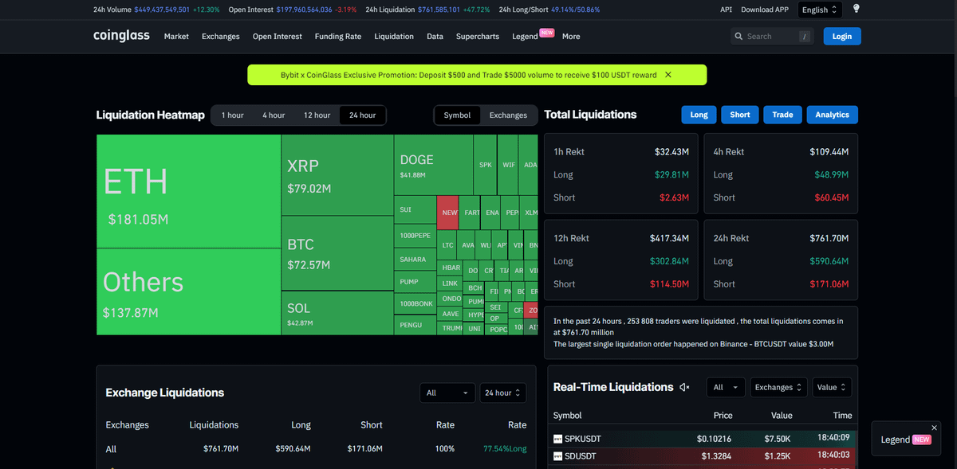
Task: Click the SDUSDT real-time liquidation row
Action: click(703, 456)
